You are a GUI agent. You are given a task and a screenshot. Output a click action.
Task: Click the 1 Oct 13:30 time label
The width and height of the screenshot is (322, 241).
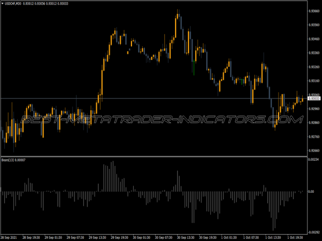coord(273,237)
